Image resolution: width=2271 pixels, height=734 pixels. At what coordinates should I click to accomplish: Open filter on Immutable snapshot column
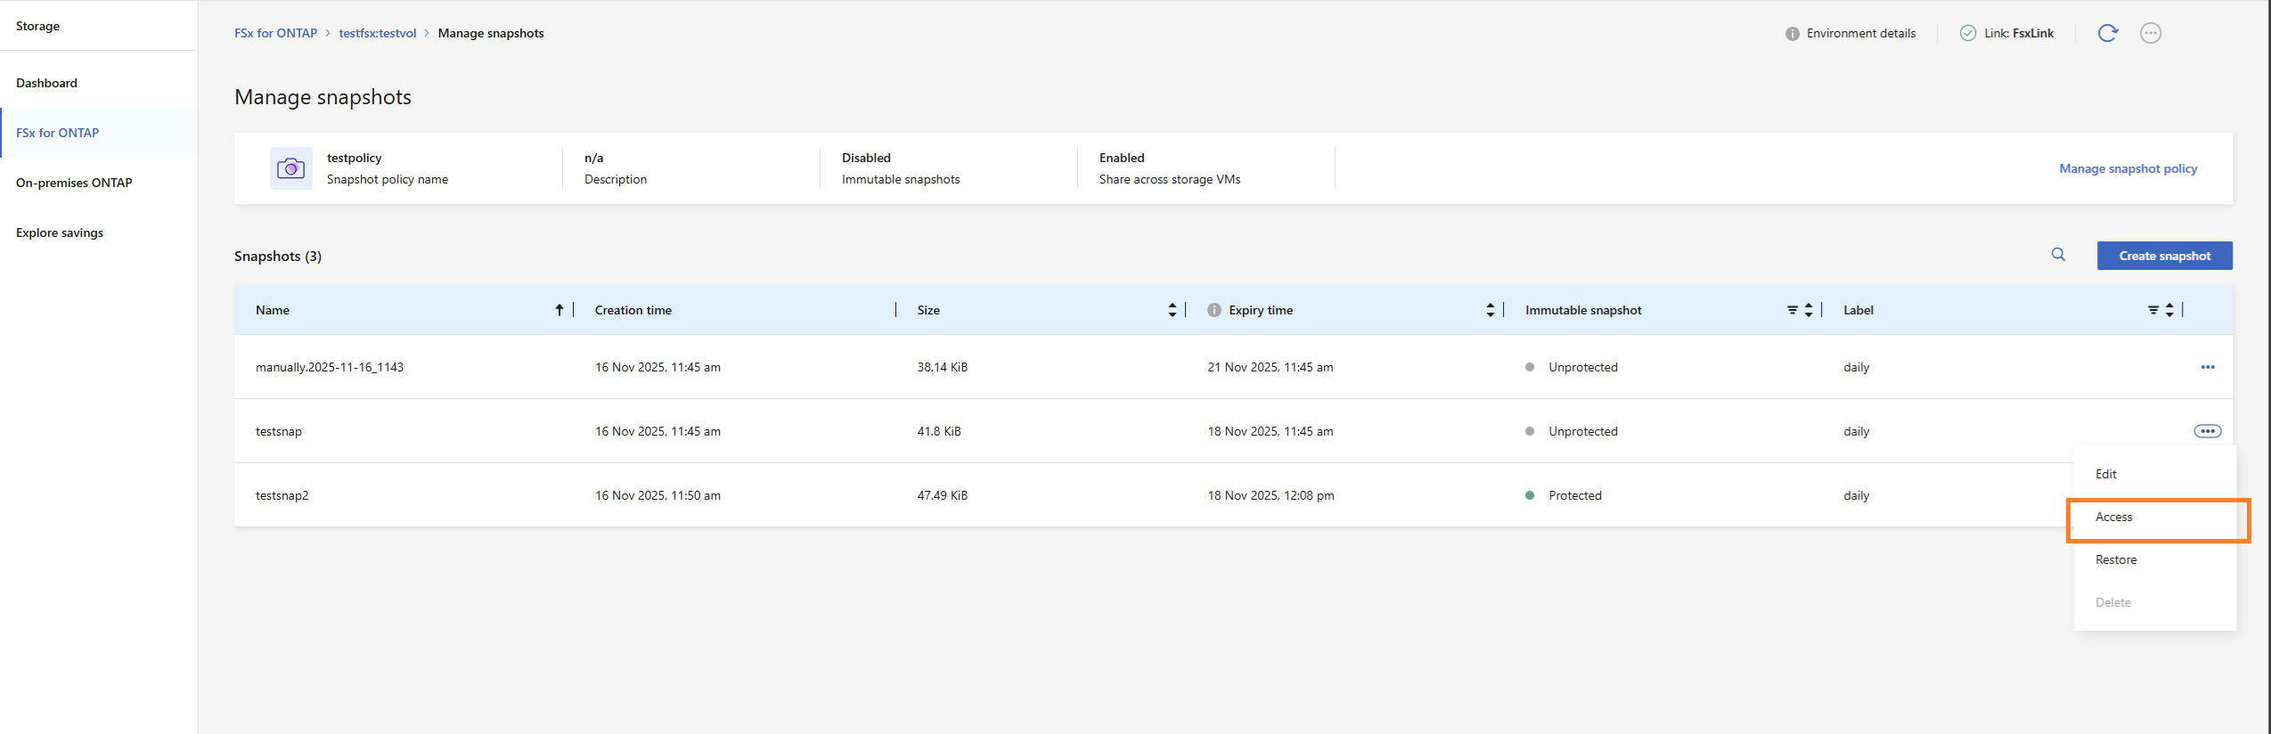pyautogui.click(x=1793, y=310)
